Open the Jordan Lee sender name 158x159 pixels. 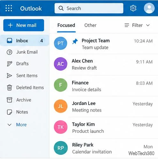click(84, 103)
